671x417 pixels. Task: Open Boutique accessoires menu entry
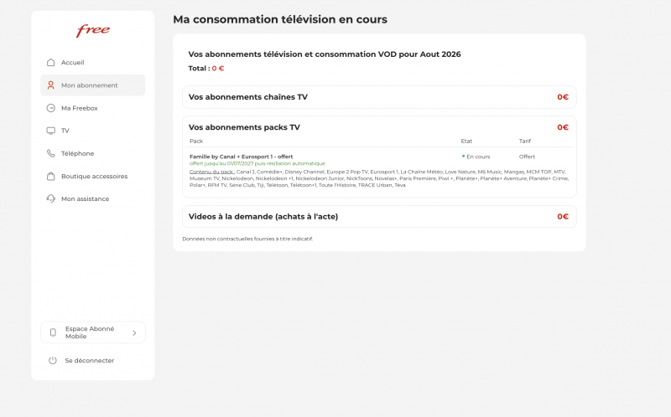93,176
